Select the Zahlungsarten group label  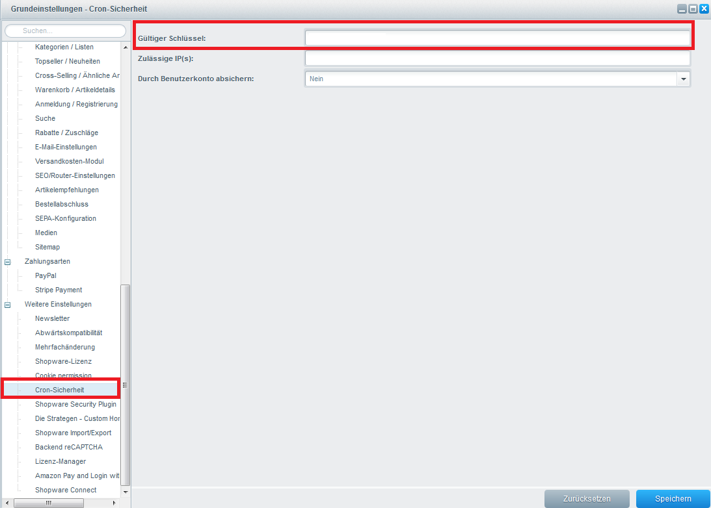(47, 261)
